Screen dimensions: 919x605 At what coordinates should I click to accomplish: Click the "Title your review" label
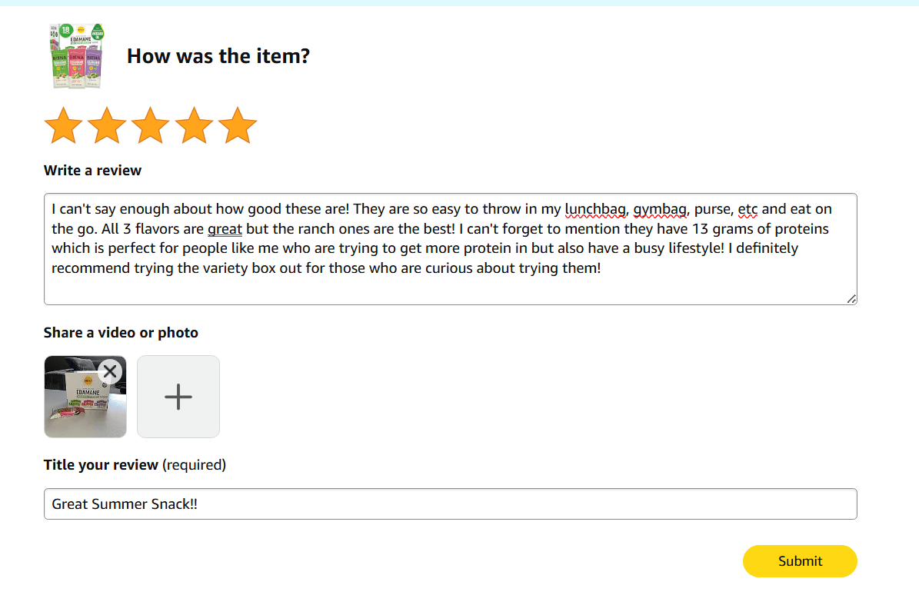(101, 465)
